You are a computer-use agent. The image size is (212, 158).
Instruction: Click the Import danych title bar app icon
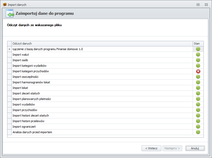point(5,5)
